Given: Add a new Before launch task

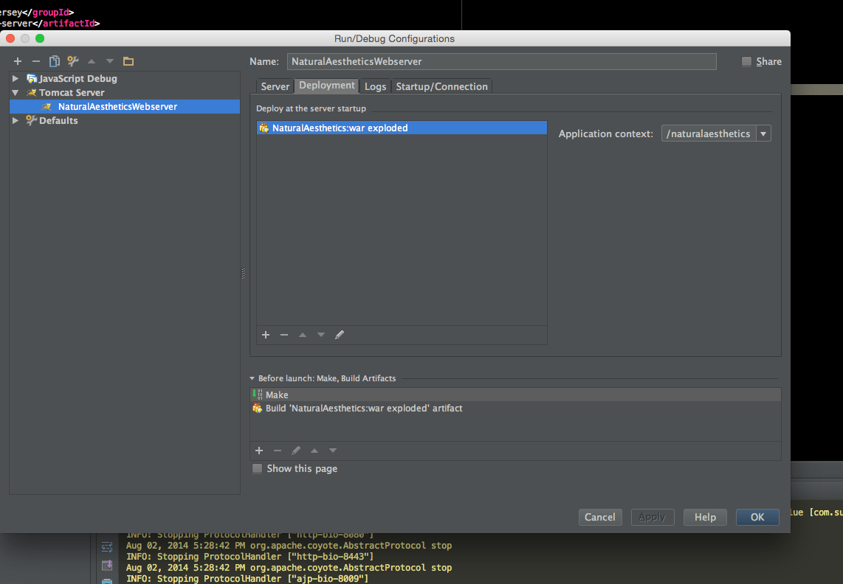Looking at the screenshot, I should click(x=258, y=451).
